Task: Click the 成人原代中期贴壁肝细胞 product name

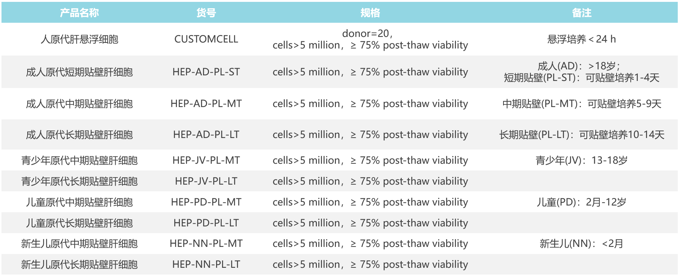Action: [79, 104]
